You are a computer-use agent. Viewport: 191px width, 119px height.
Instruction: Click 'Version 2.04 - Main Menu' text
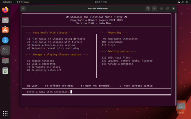(x=94, y=23)
